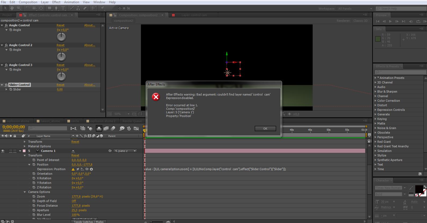Open the Composition Mini-Flowchart in the timeline
The width and height of the screenshot is (427, 223).
pyautogui.click(x=74, y=128)
